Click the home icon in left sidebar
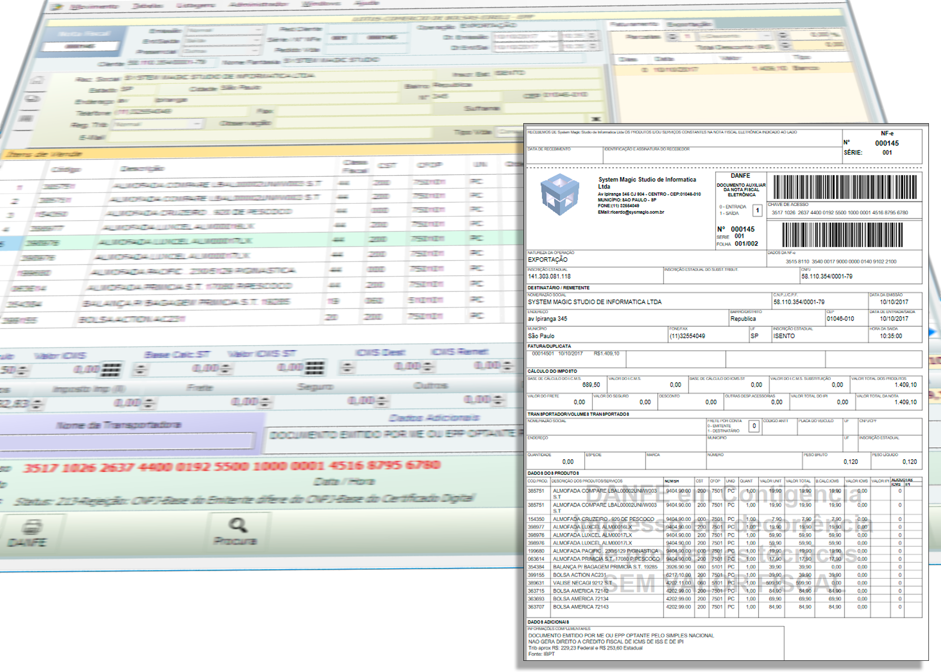941x672 pixels. [37, 81]
